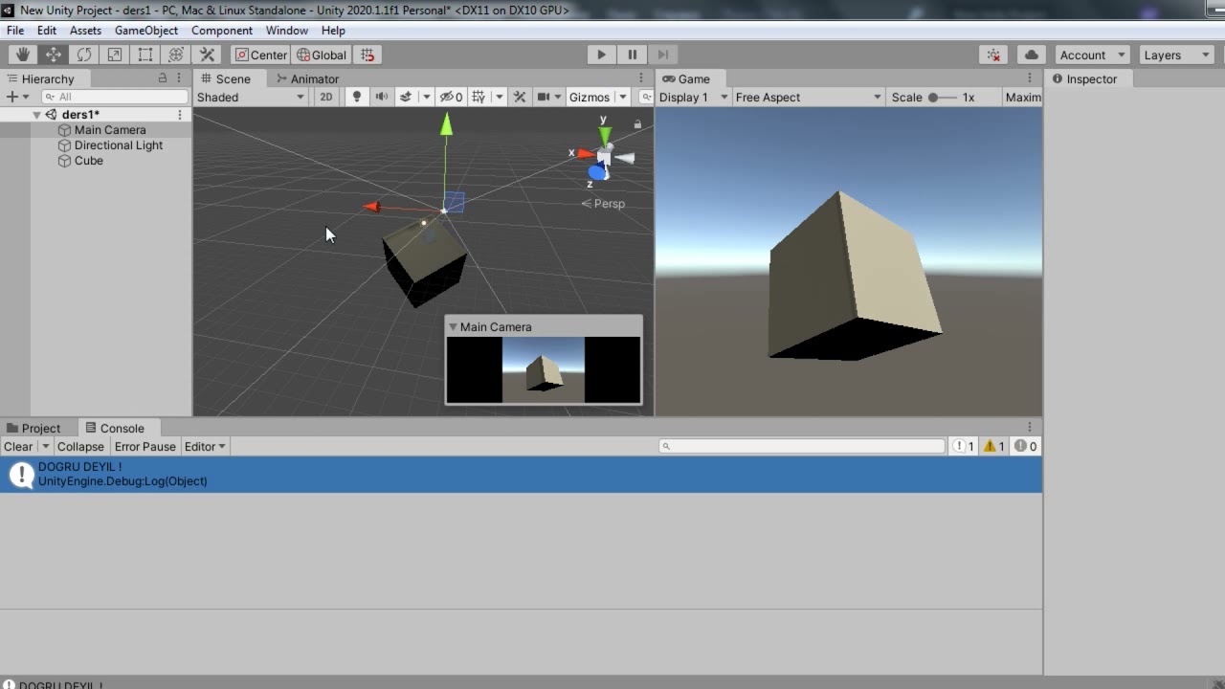Select the combined Transform tool
Image resolution: width=1225 pixels, height=689 pixels.
176,55
